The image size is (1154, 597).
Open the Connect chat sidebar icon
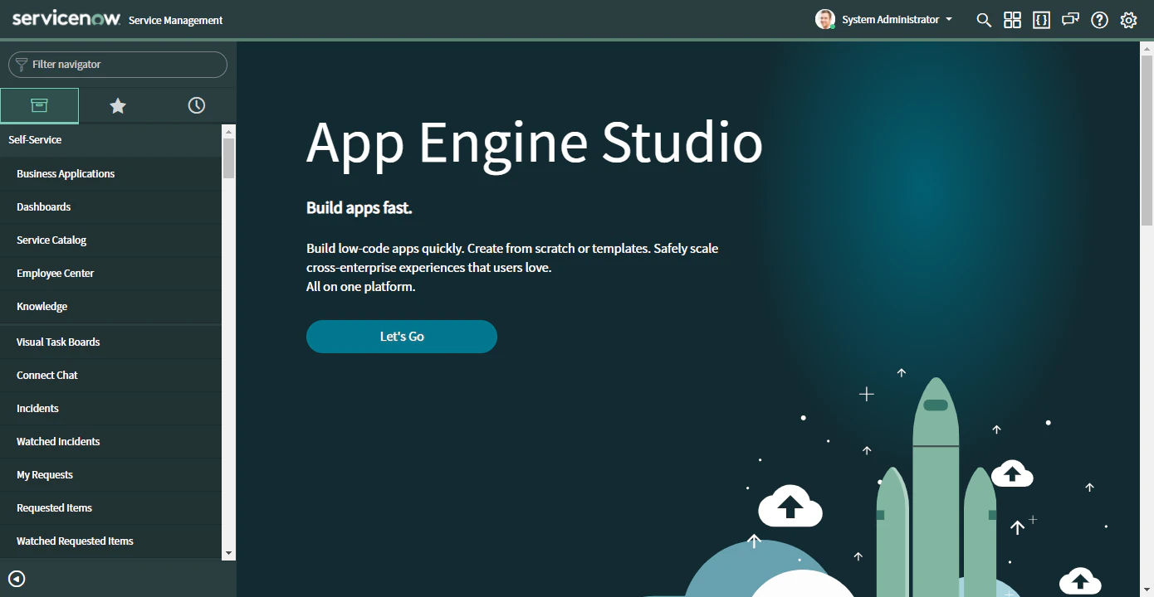[x=1070, y=19]
